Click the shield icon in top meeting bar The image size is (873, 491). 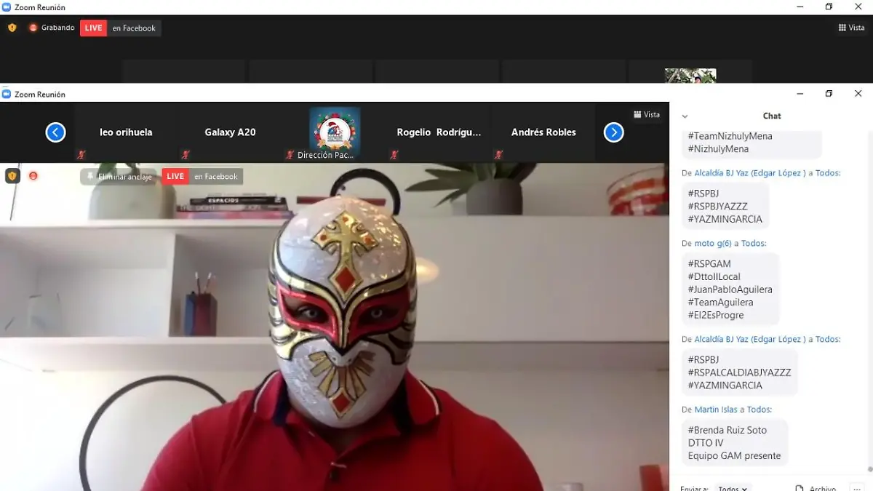(12, 28)
